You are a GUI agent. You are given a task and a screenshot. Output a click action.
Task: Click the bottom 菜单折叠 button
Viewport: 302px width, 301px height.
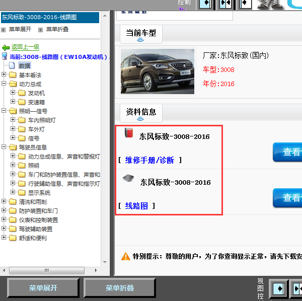120,288
